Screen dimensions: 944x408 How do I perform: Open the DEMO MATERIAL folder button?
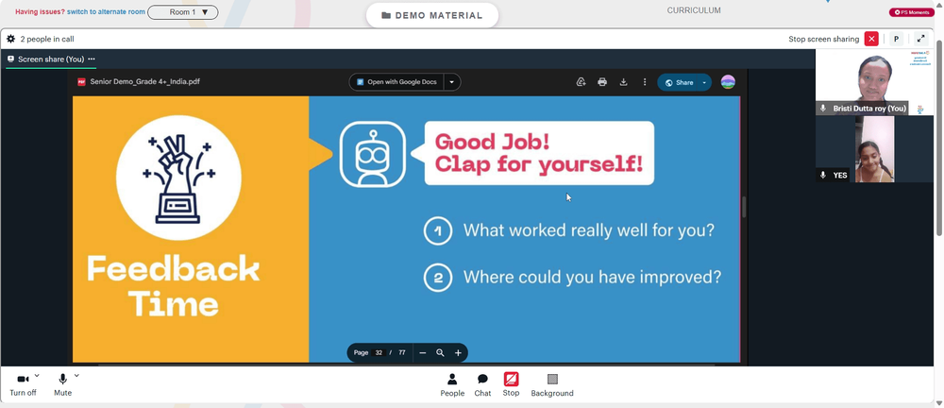pyautogui.click(x=432, y=16)
